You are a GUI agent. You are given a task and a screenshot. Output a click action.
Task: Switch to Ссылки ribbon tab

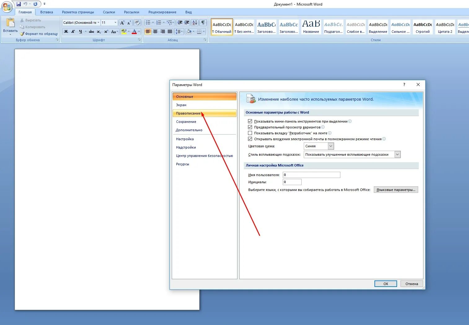point(109,12)
